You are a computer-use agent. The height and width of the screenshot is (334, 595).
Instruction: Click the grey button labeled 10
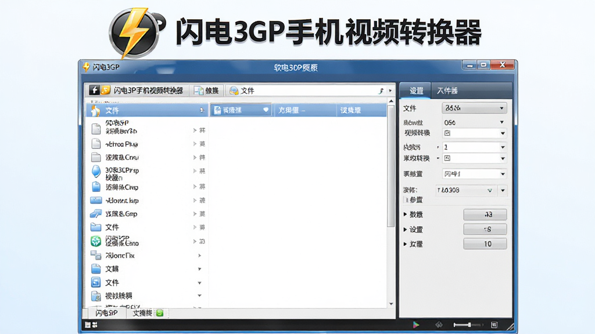[x=485, y=244]
